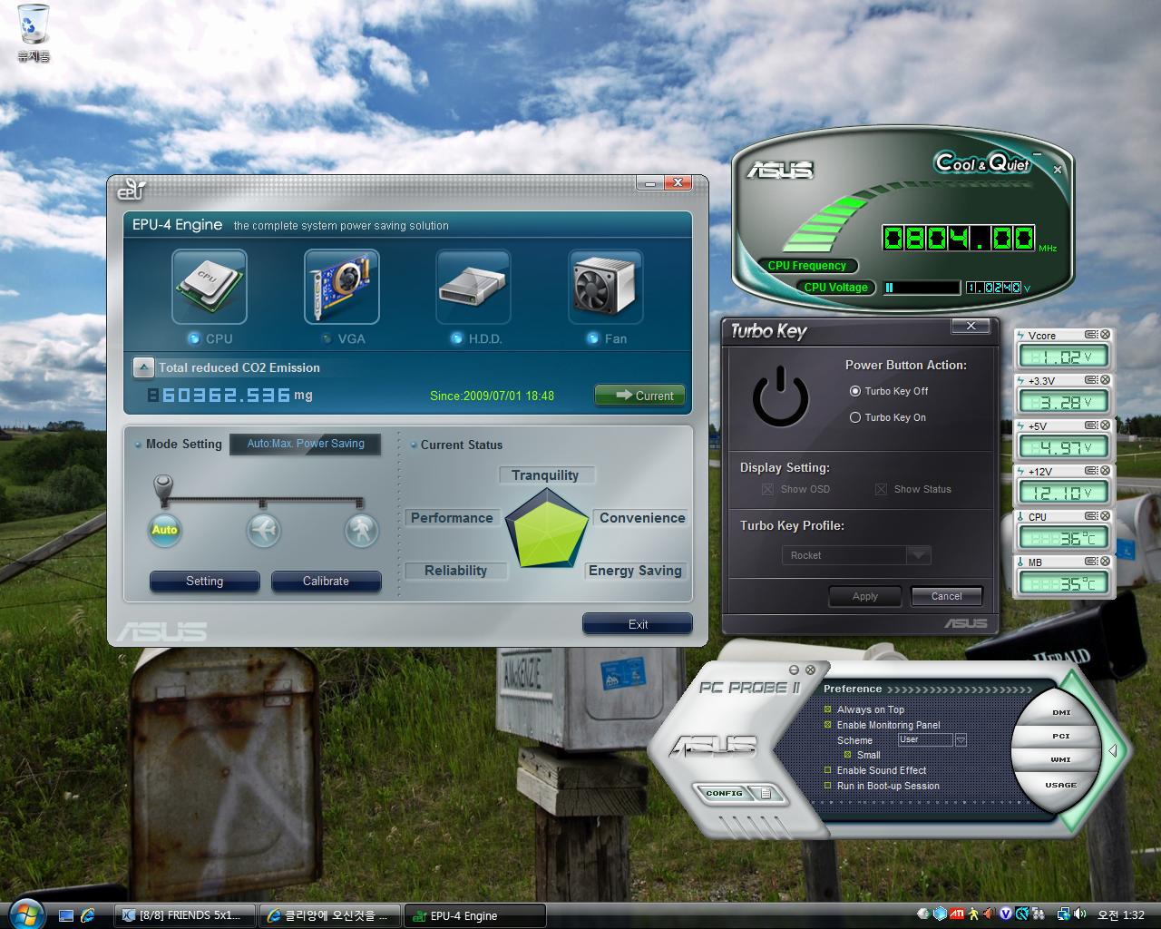Close the MB temperature sensor panel
The width and height of the screenshot is (1161, 929).
tap(1106, 562)
